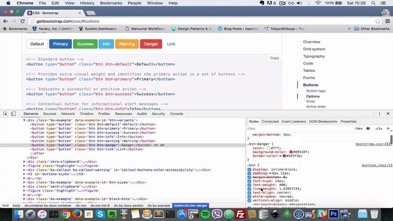Screen dimensions: 393x221
Task: Click the Wi-Fi status icon
Action: coord(318,3)
